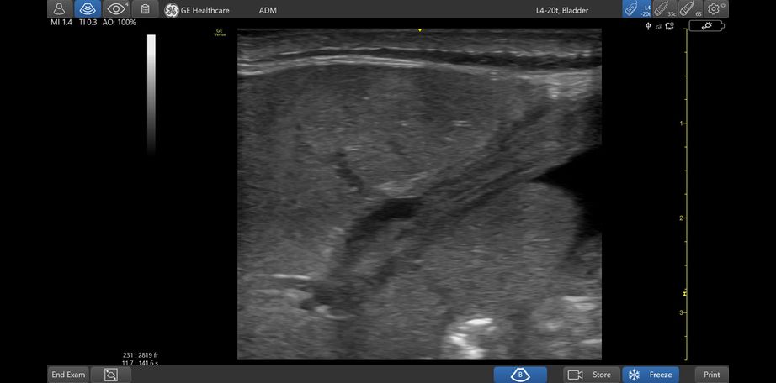Freeze the live ultrasound image
The width and height of the screenshot is (776, 383).
[651, 375]
